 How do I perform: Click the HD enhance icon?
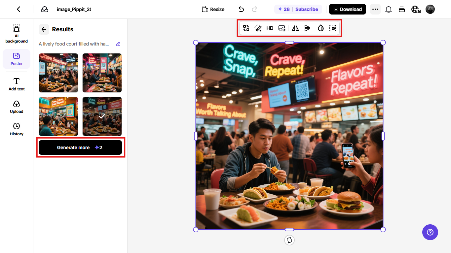pos(270,28)
